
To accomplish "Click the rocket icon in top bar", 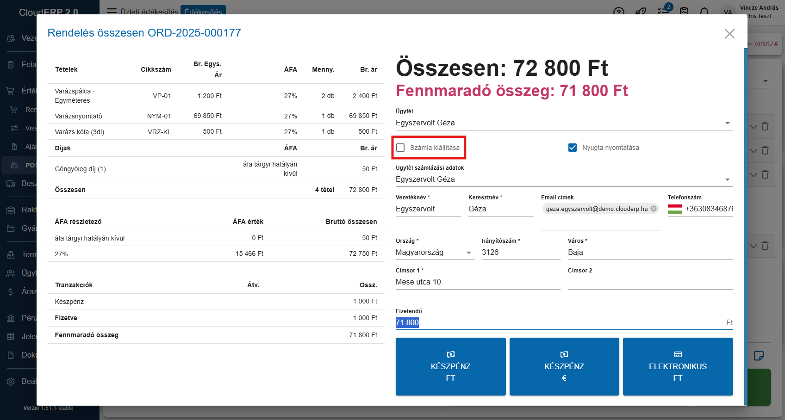I will coord(641,12).
